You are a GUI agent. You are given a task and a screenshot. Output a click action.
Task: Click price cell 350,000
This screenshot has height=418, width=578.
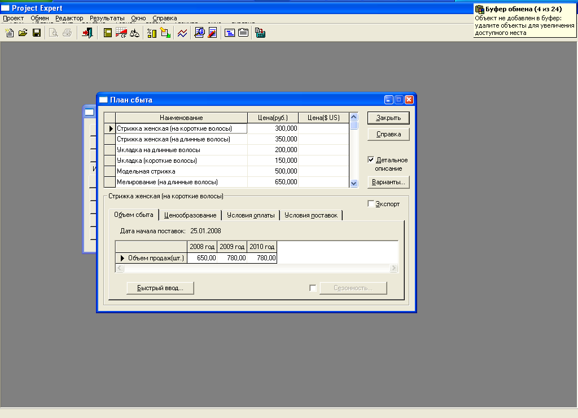click(x=273, y=139)
